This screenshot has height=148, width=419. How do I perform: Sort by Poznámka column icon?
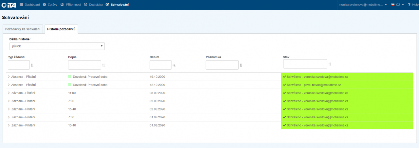[241, 65]
